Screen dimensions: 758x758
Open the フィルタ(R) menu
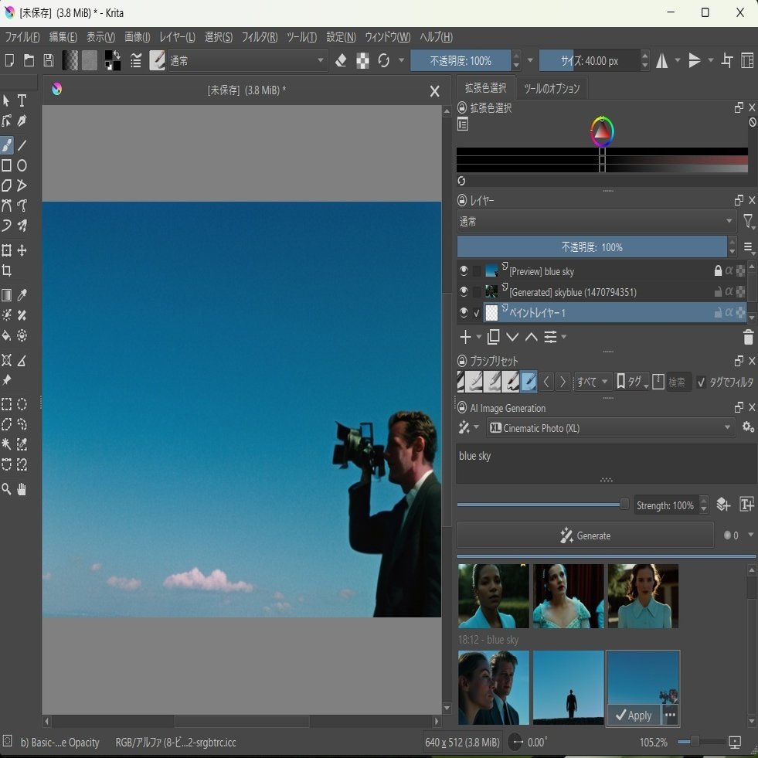260,37
